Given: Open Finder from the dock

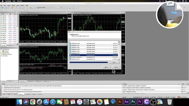Looking at the screenshot, I should 19,102.
